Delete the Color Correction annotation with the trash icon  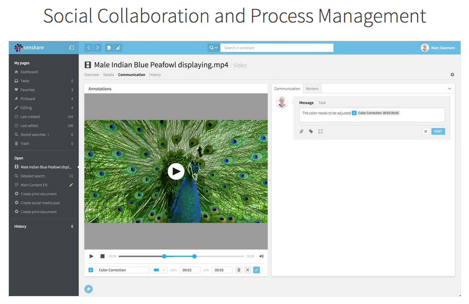click(x=239, y=270)
